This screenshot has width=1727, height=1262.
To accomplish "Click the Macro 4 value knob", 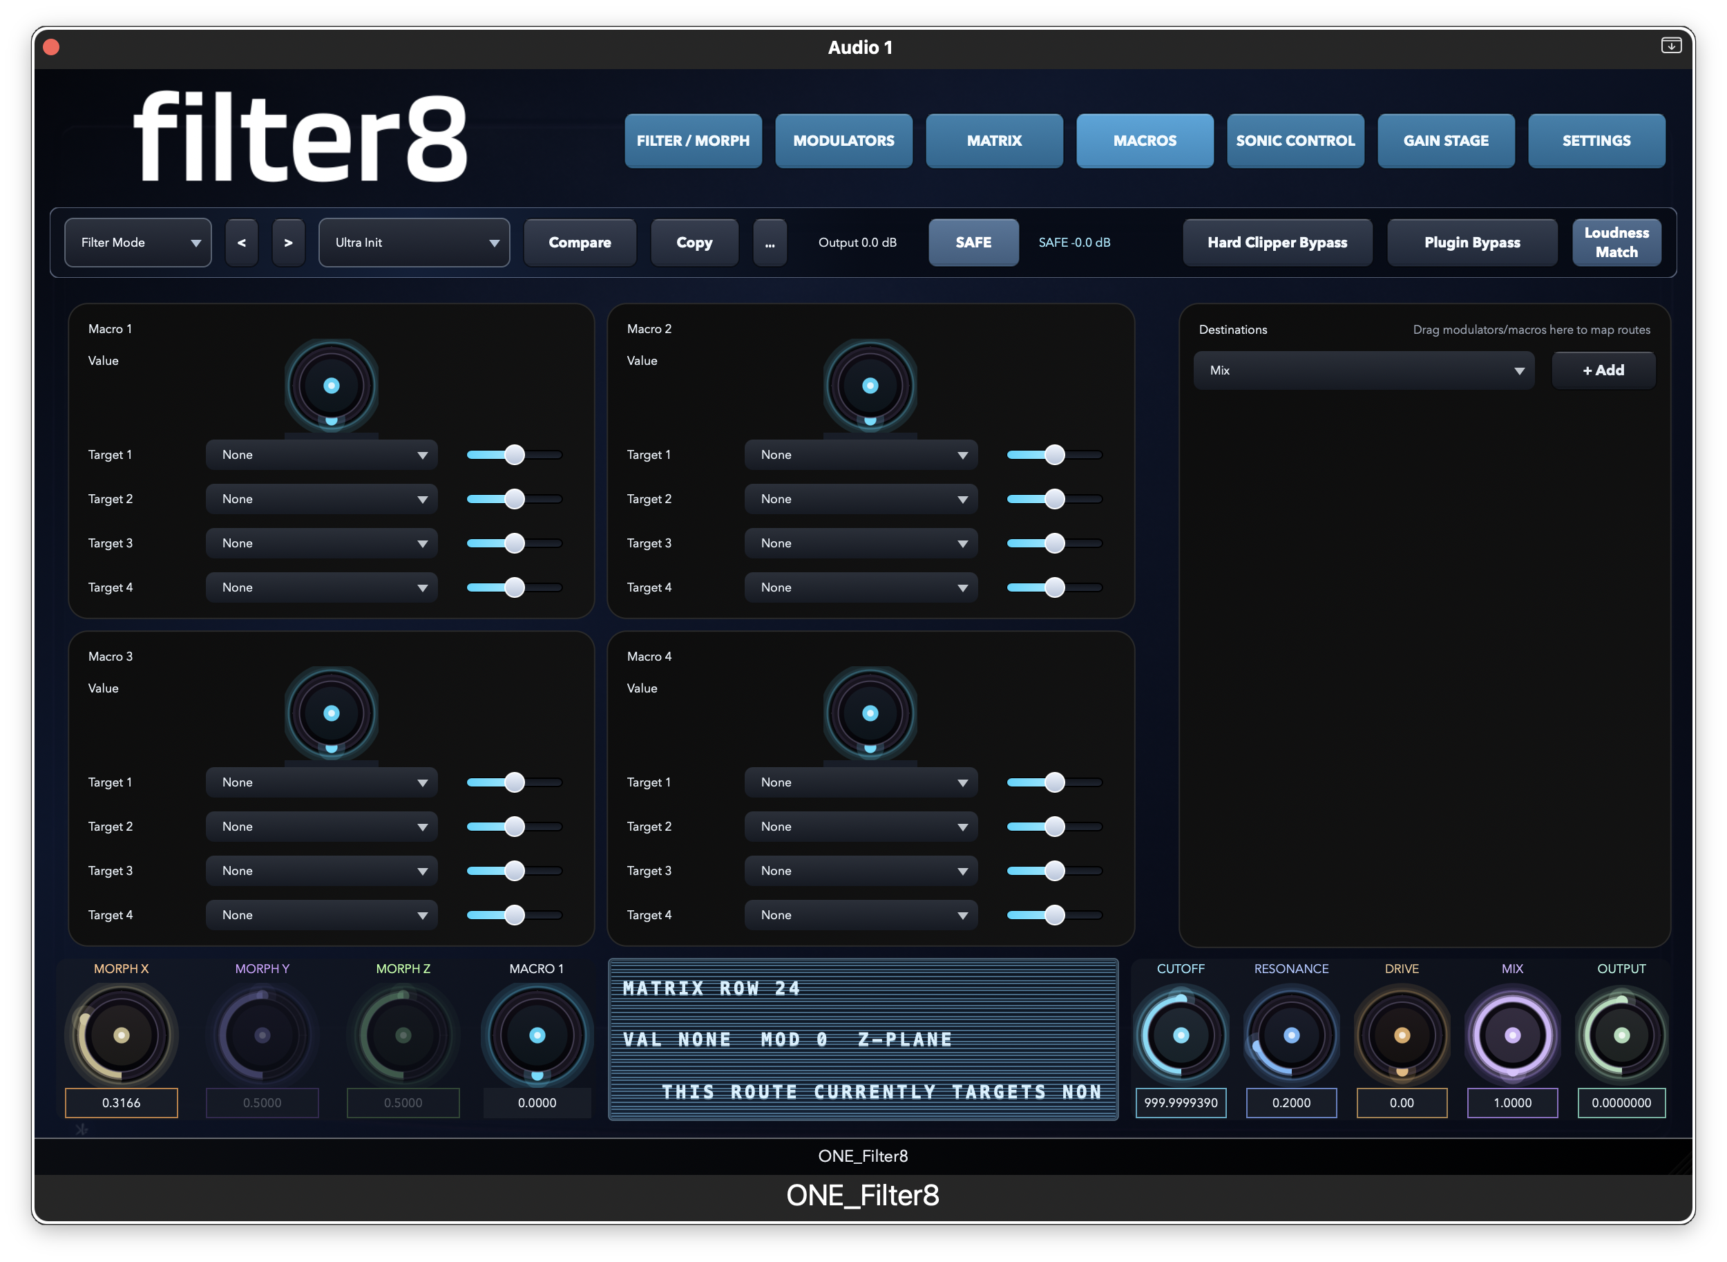I will (x=870, y=713).
